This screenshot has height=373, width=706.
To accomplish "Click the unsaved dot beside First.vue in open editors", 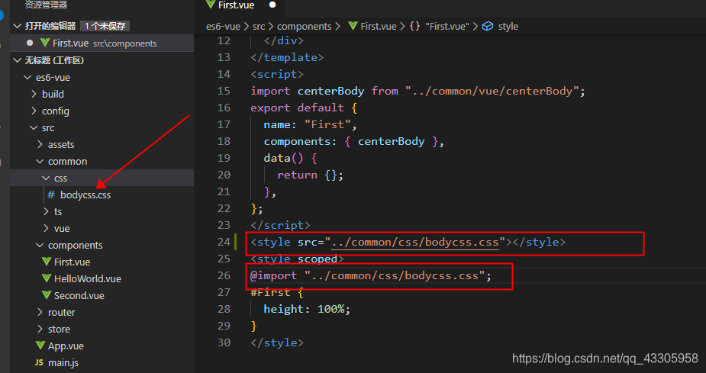I will (30, 43).
